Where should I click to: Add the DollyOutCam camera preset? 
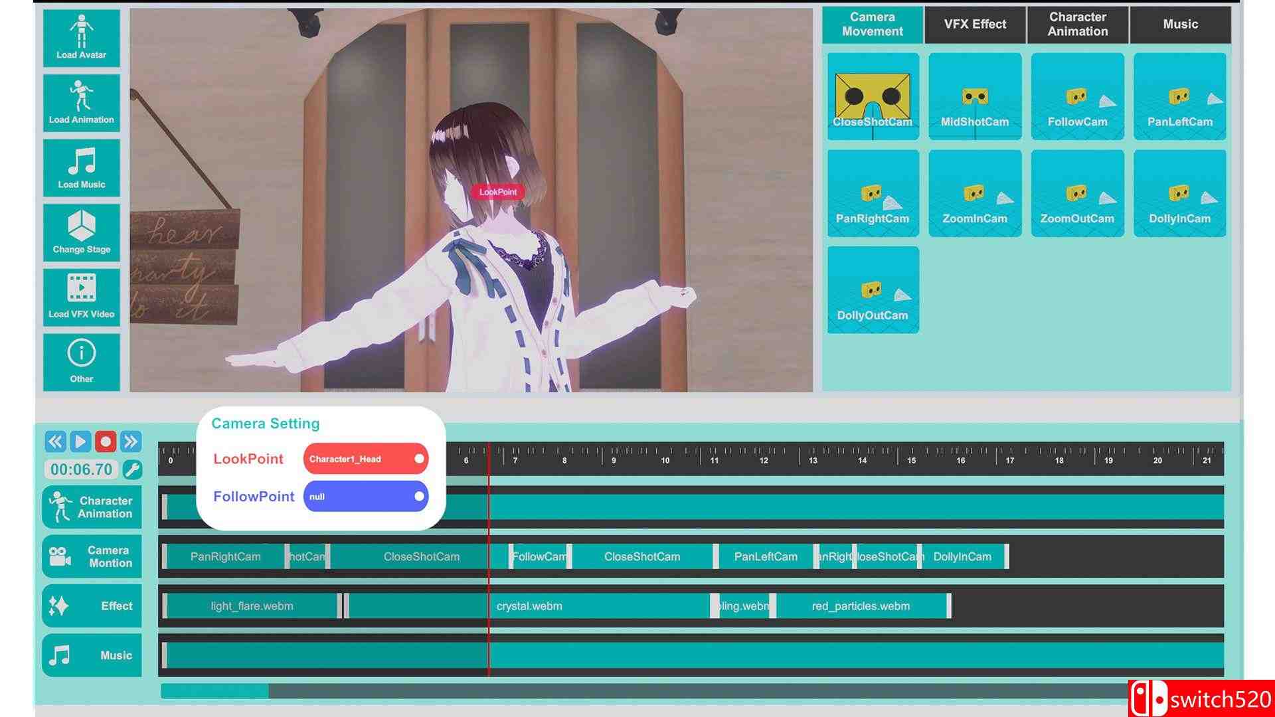pyautogui.click(x=873, y=290)
